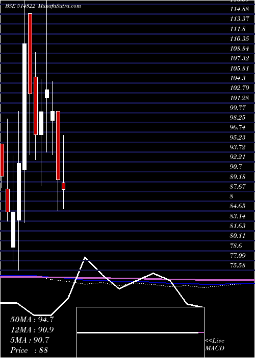Select the 78.6 price axis label
Image resolution: width=255 pixels, height=358 pixels.
[x=236, y=245]
